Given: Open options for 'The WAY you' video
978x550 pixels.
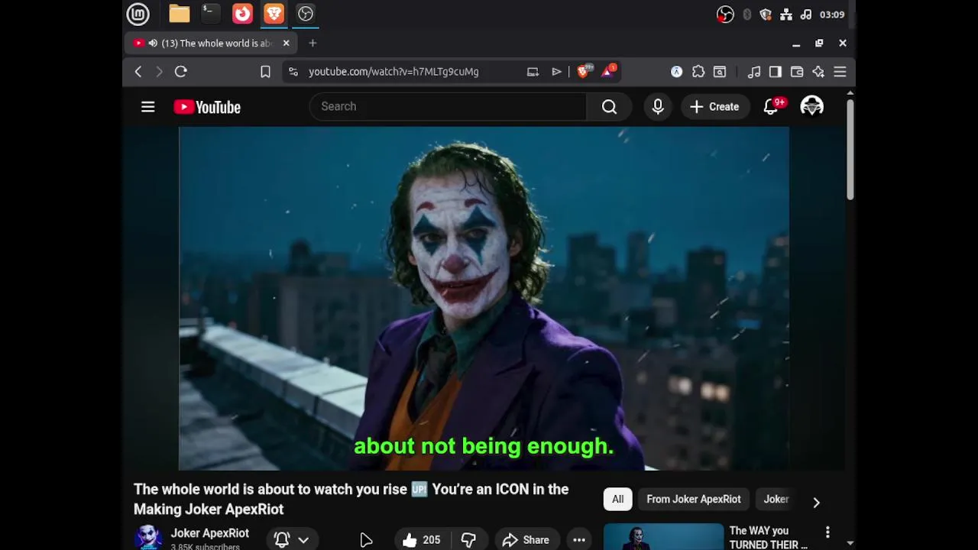Looking at the screenshot, I should coord(827,532).
